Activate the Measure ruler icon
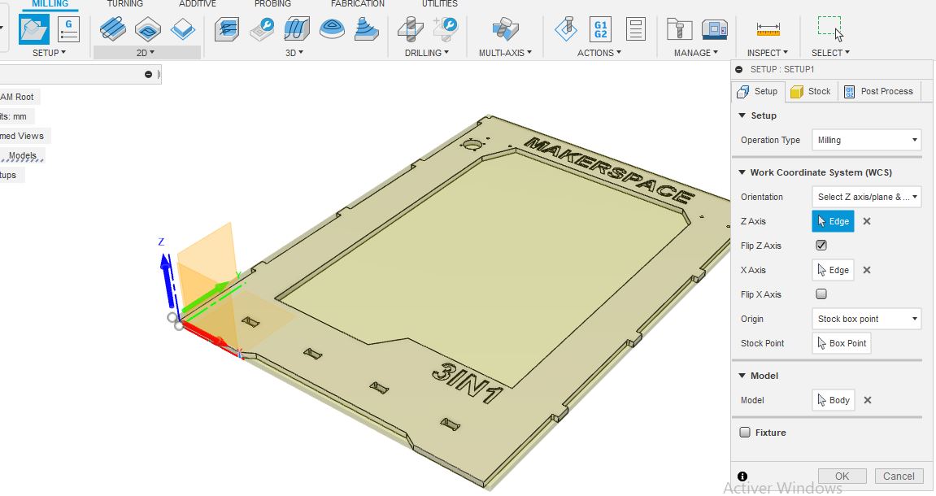 click(768, 28)
